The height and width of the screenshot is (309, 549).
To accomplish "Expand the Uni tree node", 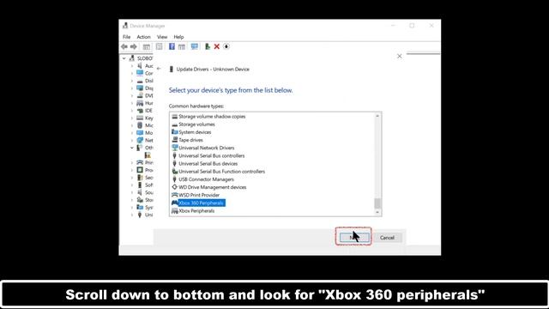I will point(131,215).
